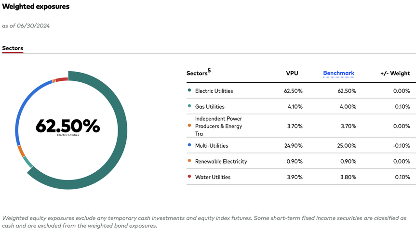
Task: Click the Multi-Utilities row label
Action: pyautogui.click(x=211, y=146)
